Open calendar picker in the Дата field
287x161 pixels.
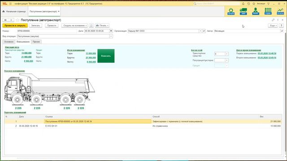tap(111, 31)
